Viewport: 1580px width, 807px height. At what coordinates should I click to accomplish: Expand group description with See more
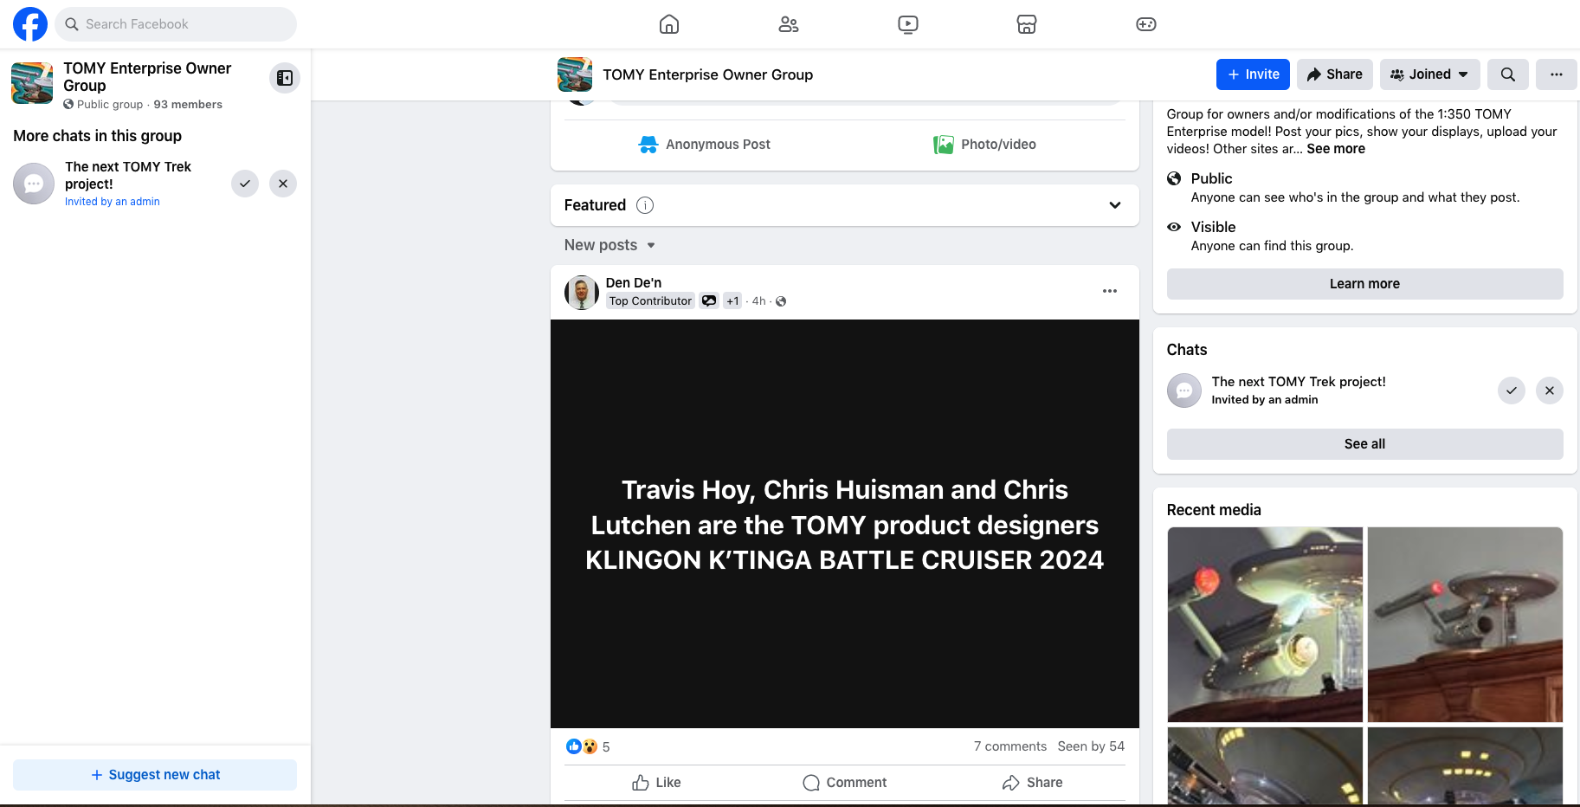tap(1336, 149)
